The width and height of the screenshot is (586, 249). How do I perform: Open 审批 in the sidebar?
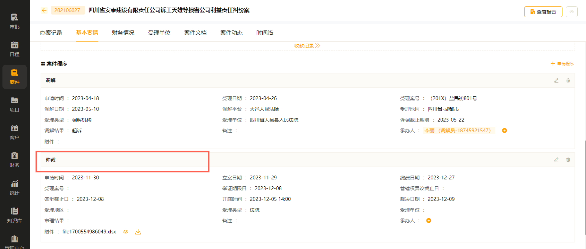pos(15,21)
